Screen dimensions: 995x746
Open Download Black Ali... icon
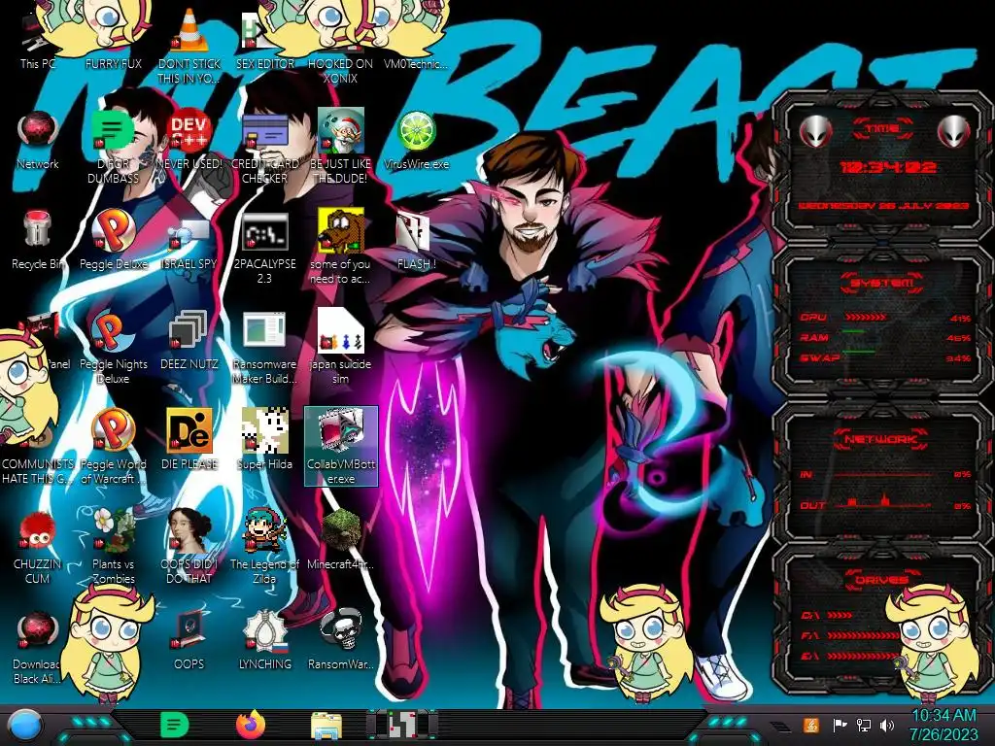(x=38, y=648)
